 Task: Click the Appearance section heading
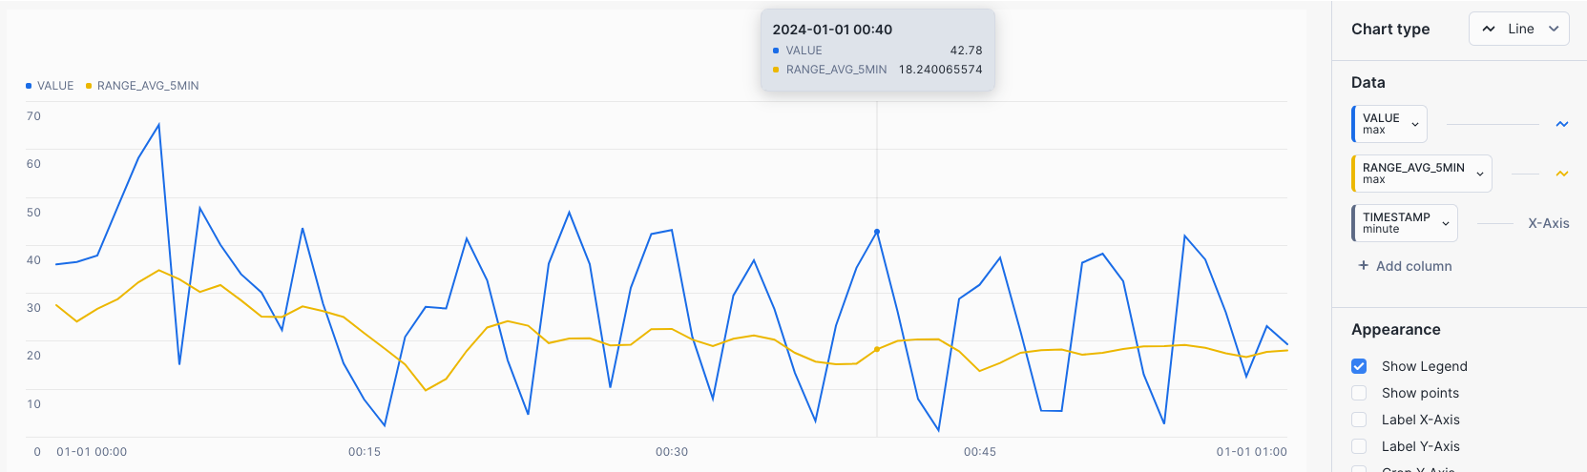[x=1395, y=330]
